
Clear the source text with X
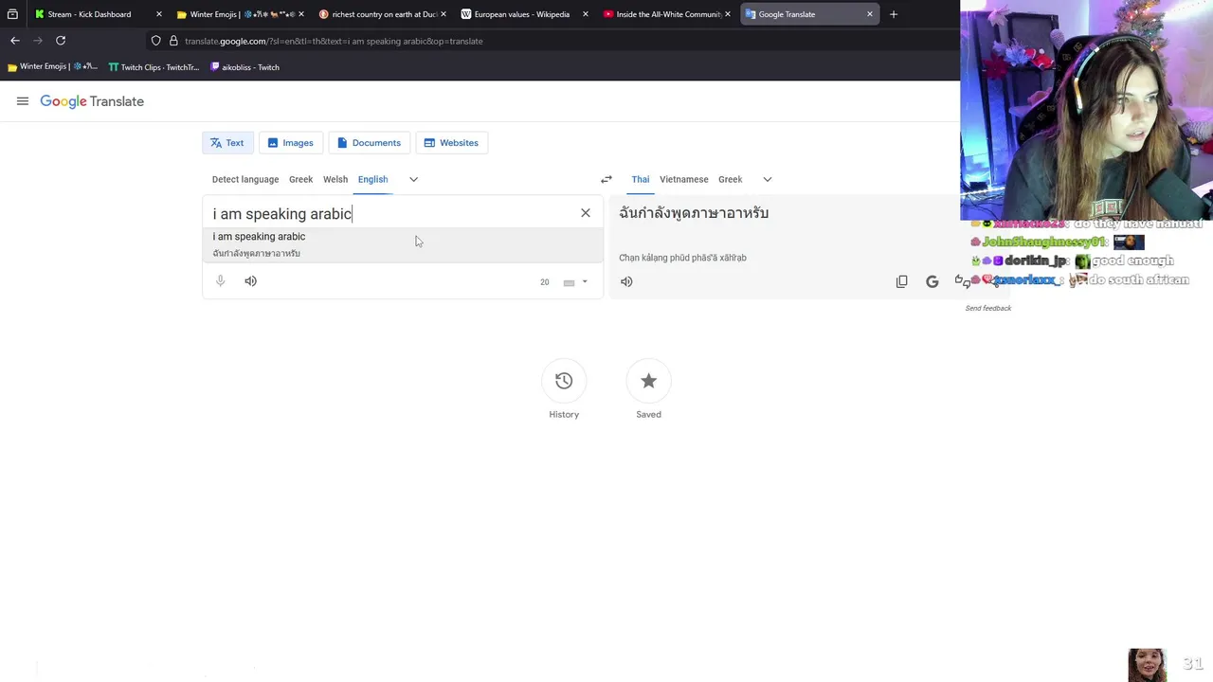pyautogui.click(x=586, y=213)
